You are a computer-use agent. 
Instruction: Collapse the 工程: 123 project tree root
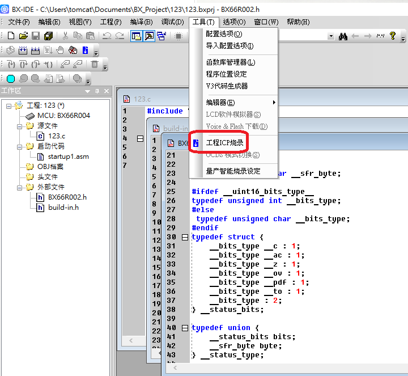click(9, 106)
